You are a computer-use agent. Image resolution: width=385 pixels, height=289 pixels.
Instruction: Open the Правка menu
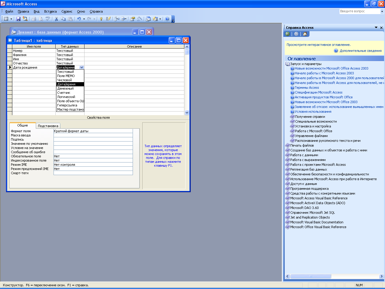click(23, 11)
